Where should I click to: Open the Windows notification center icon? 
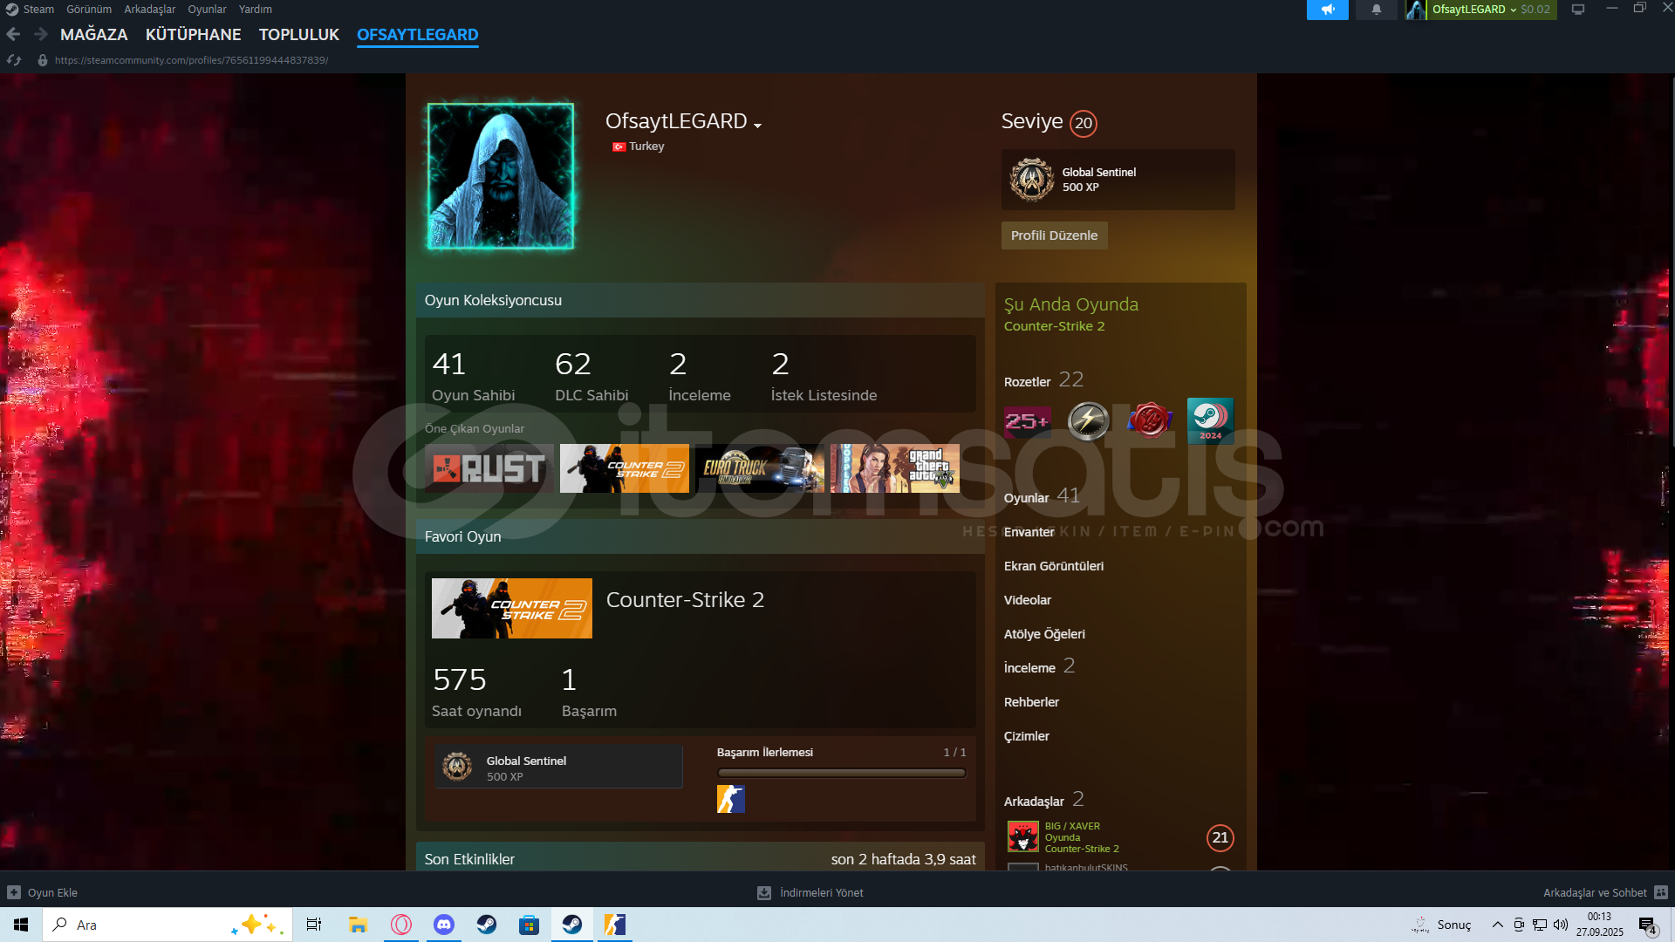(1648, 925)
